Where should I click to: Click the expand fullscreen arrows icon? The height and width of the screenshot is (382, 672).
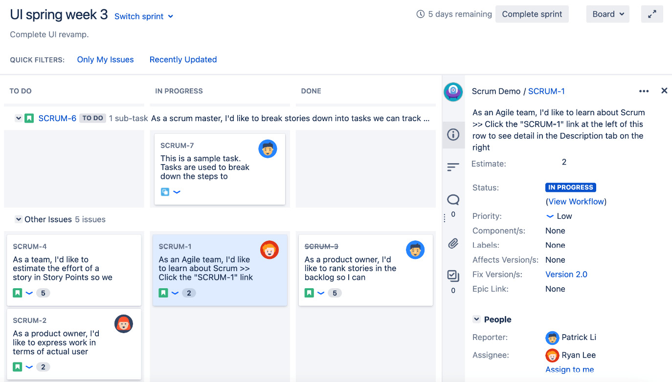click(652, 14)
